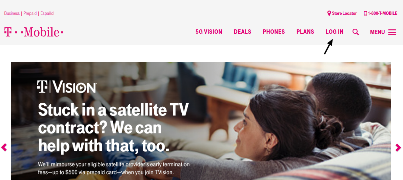Advance carousel with right pink arrow

398,148
